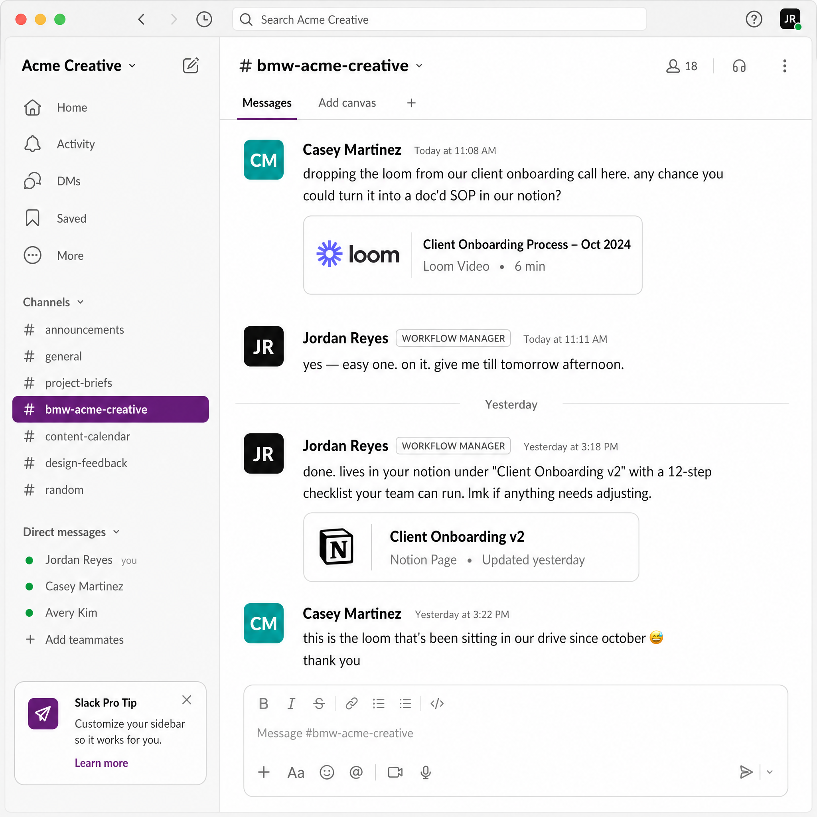Image resolution: width=817 pixels, height=817 pixels.
Task: Open Casey Martinez's profile from 11:08 AM message
Action: (352, 150)
